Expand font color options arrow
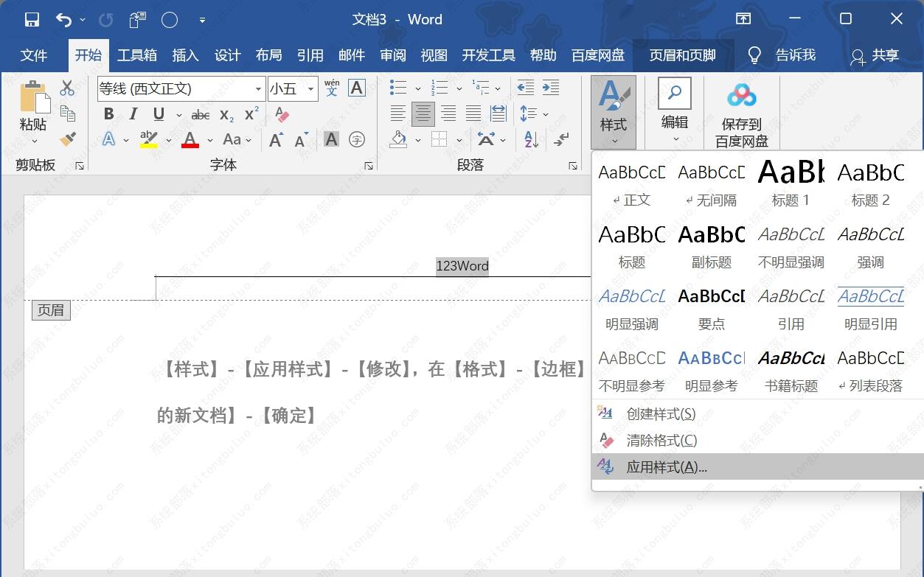 [210, 140]
